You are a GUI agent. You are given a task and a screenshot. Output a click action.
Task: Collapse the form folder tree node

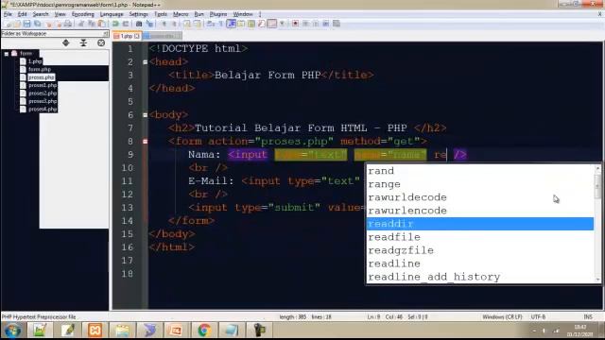pyautogui.click(x=7, y=54)
